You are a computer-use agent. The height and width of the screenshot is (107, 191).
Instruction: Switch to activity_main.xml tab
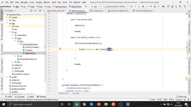point(57,11)
